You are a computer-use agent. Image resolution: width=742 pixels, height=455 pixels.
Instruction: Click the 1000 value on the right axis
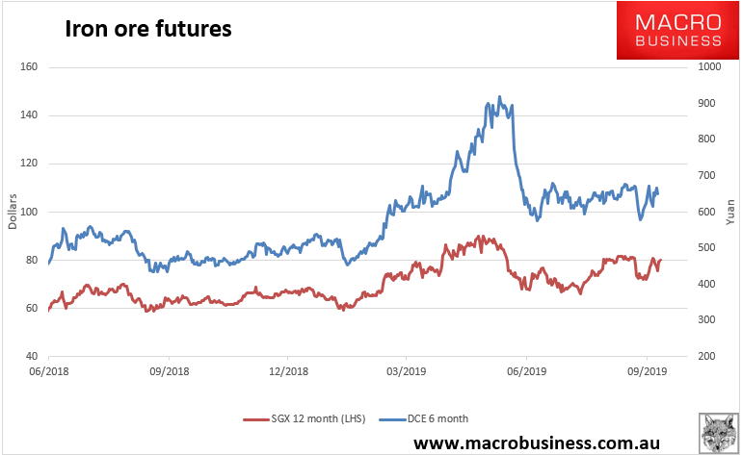coord(710,67)
